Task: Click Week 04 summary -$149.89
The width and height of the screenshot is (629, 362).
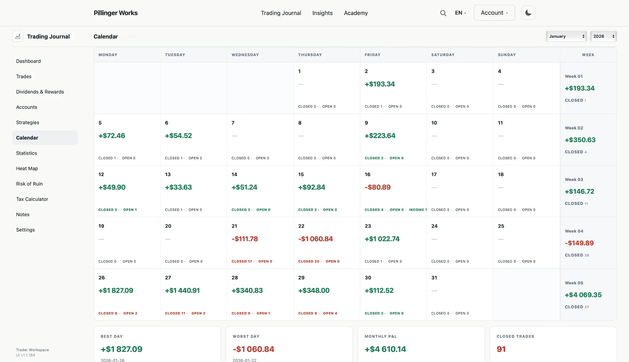Action: [588, 243]
